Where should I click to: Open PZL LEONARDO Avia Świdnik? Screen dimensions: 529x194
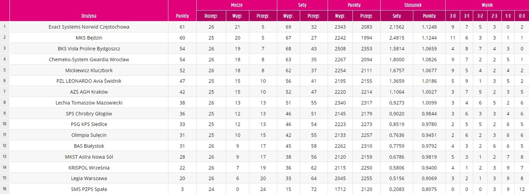pyautogui.click(x=89, y=81)
